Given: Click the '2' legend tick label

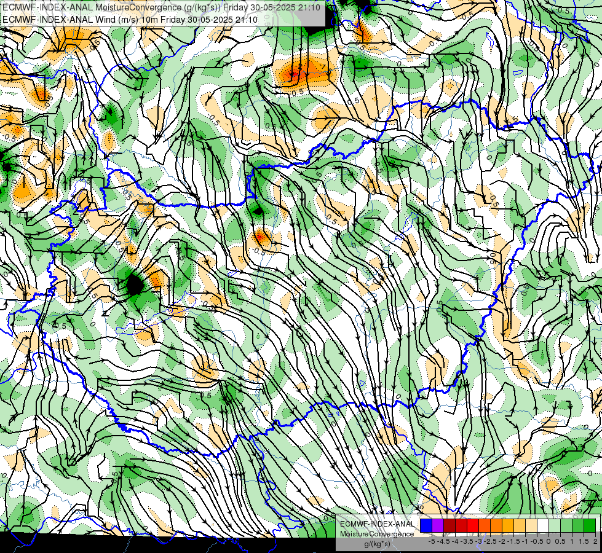Looking at the screenshot, I should tap(595, 541).
